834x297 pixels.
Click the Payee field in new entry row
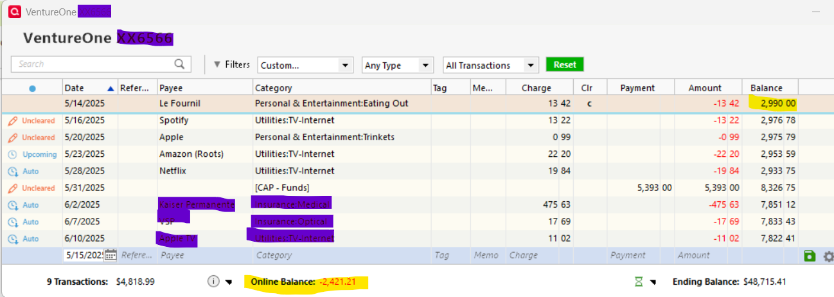[204, 255]
